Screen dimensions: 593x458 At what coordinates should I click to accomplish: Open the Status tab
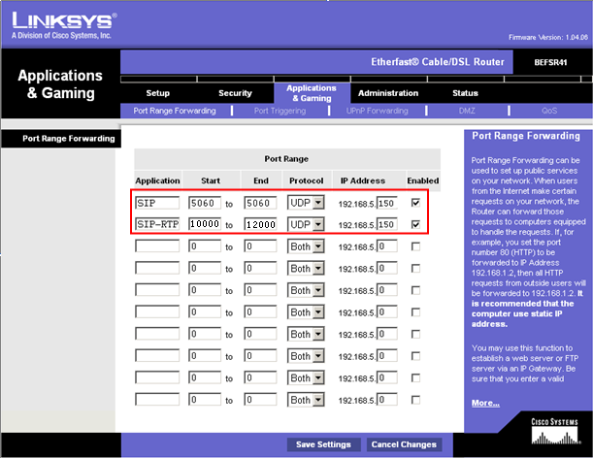pyautogui.click(x=465, y=93)
